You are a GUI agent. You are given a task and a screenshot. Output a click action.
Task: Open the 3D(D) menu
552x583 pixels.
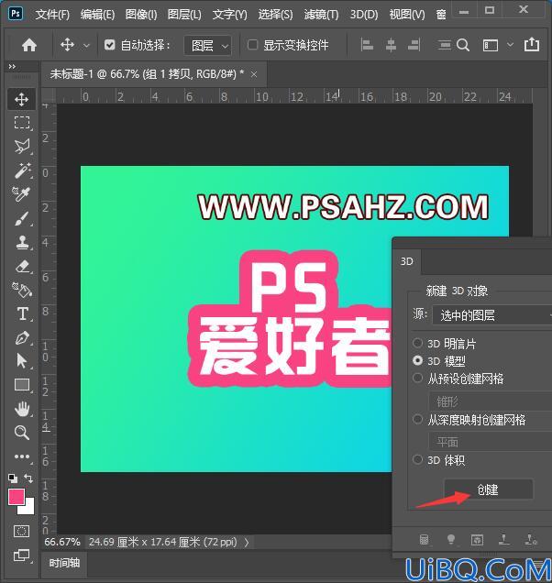pos(364,15)
